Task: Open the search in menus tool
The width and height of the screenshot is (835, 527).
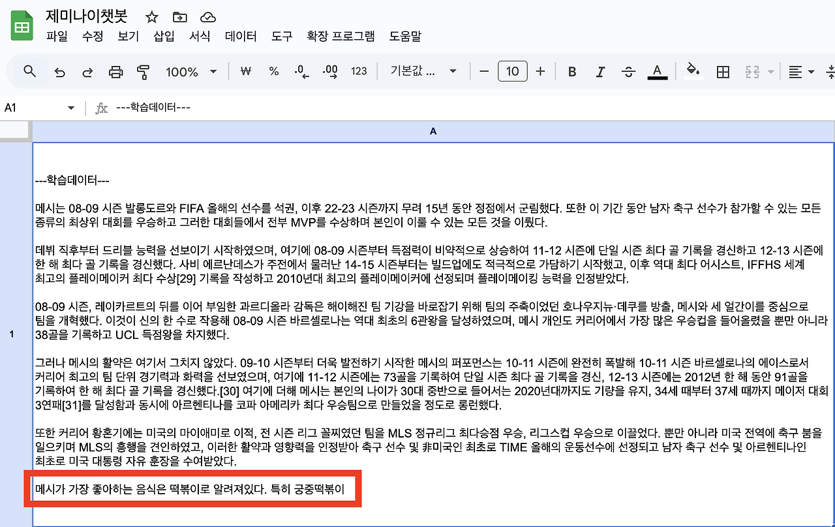Action: pyautogui.click(x=29, y=71)
